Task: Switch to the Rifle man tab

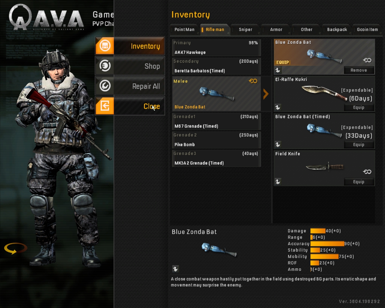Action: click(x=215, y=29)
